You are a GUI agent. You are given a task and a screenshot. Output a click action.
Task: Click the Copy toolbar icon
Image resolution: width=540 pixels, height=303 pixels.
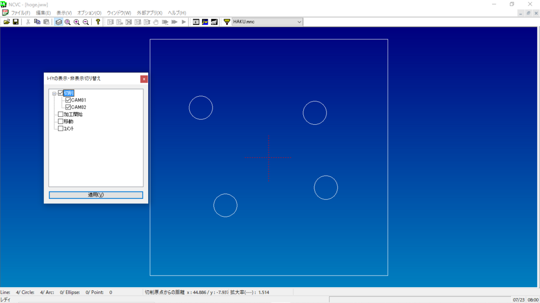click(37, 22)
